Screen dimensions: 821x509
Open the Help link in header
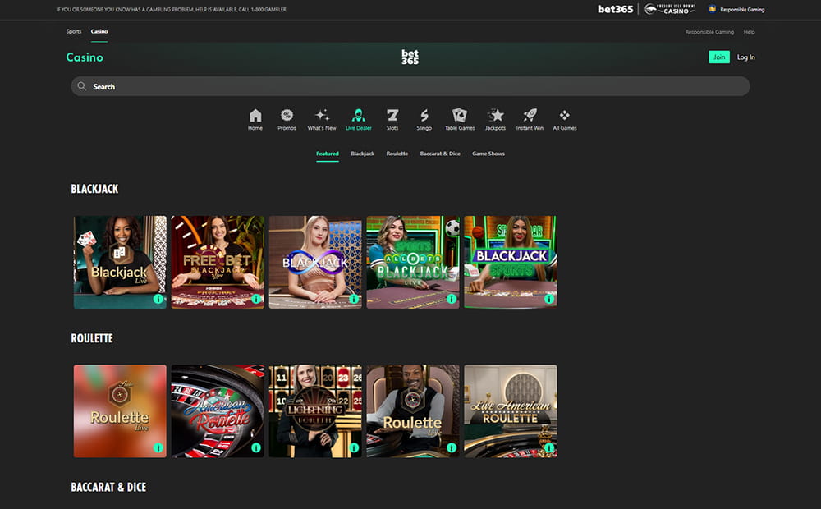click(749, 32)
